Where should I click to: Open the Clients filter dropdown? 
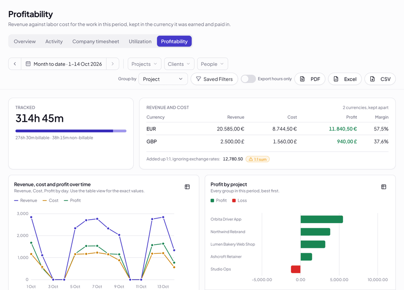(x=179, y=64)
